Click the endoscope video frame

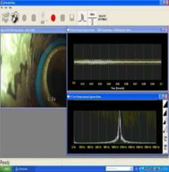34,70
